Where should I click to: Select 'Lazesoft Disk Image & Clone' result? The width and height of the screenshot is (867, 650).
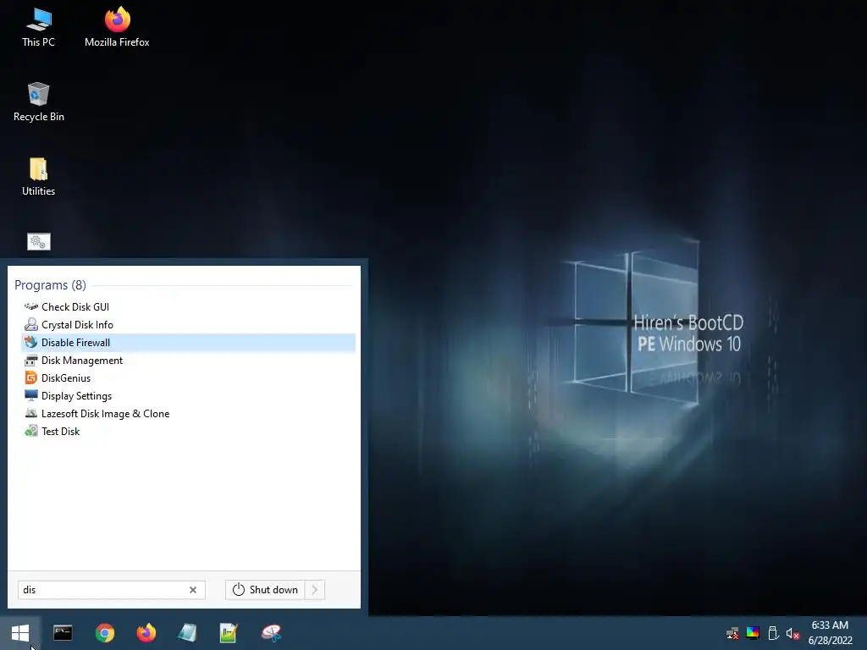(188, 413)
